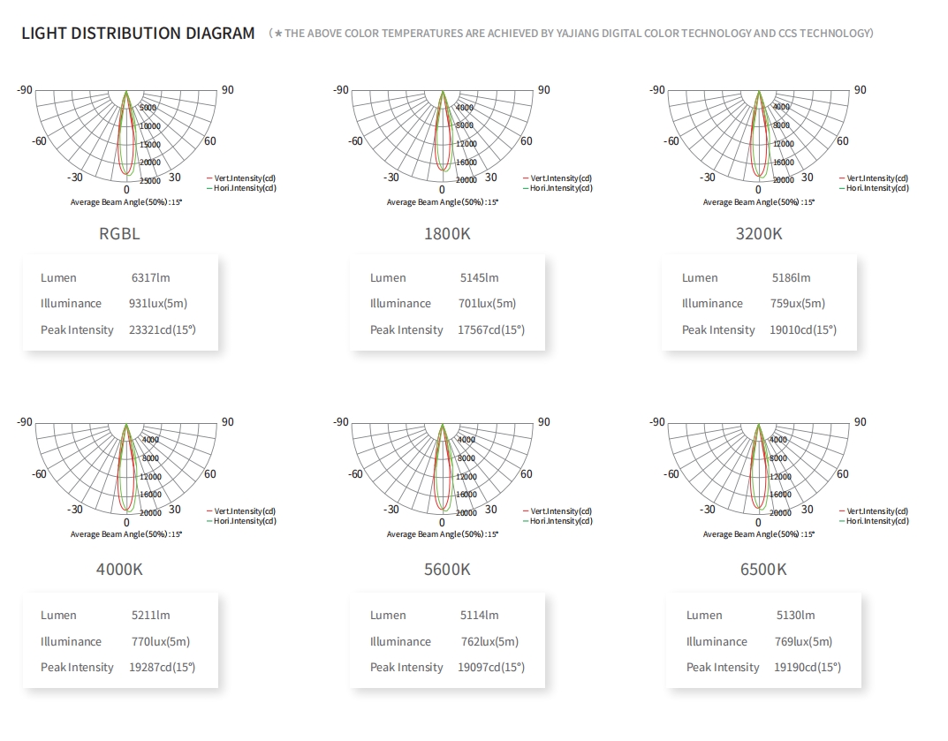
Task: Click the Yajiang digital color technology footnote
Action: 572,34
